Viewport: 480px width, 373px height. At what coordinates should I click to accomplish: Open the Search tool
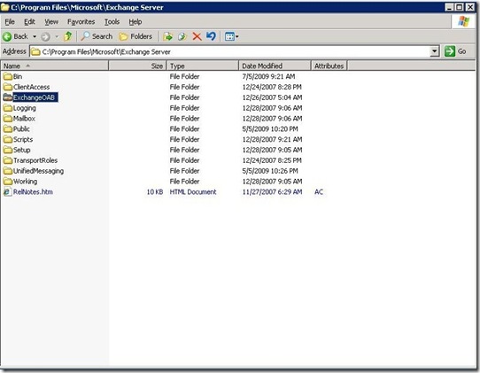(x=97, y=36)
